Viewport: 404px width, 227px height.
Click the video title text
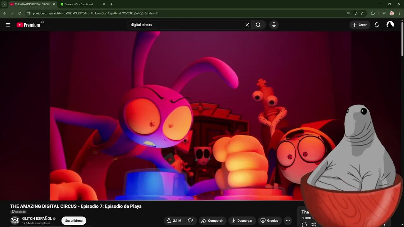76,206
